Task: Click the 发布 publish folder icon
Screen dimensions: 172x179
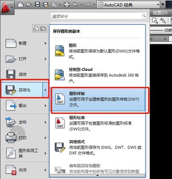Action: 11,122
